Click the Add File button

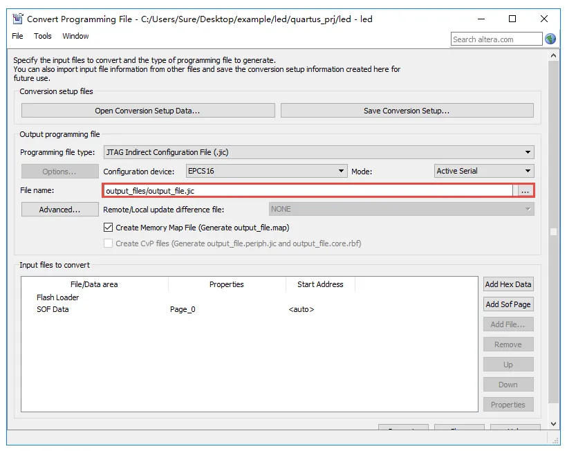click(508, 324)
